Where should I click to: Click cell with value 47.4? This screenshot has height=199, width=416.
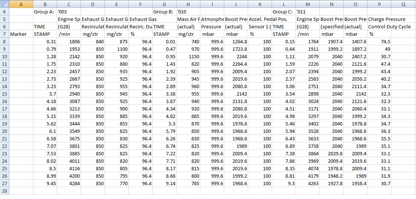point(379,64)
